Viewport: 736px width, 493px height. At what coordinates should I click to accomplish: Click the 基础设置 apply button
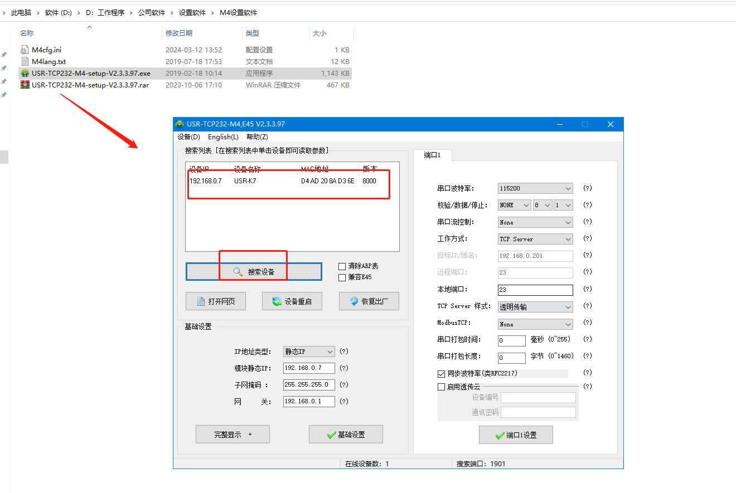click(x=346, y=435)
